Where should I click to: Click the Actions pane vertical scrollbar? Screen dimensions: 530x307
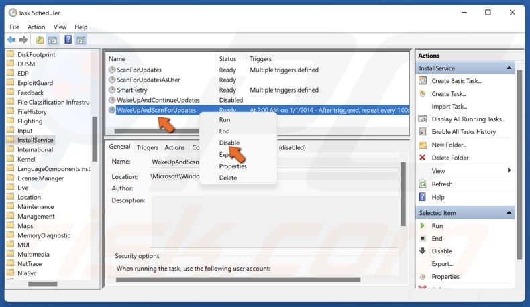519,164
